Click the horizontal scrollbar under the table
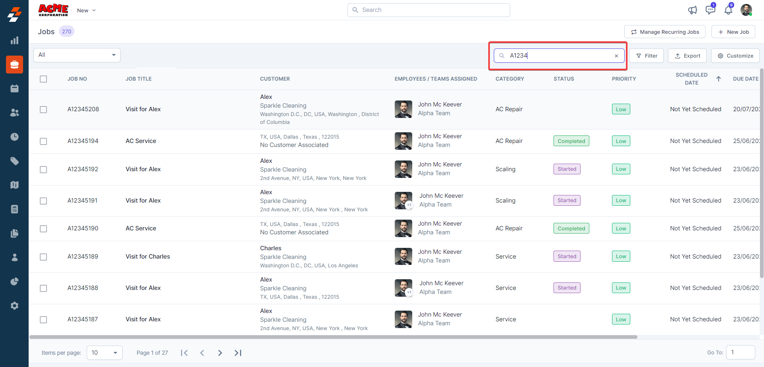 coord(333,337)
